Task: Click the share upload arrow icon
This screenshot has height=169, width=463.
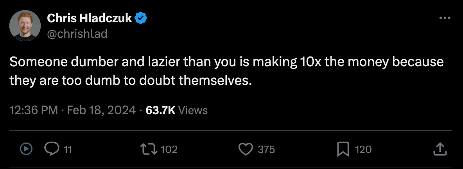Action: coord(439,148)
